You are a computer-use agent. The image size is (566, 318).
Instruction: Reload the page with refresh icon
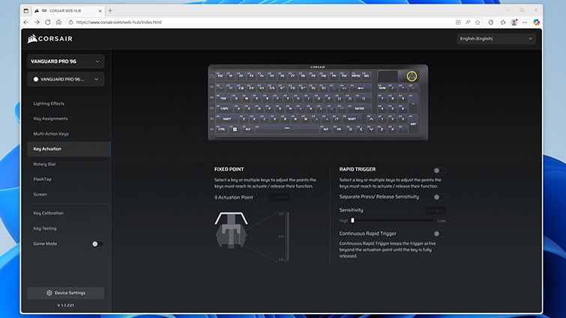48,22
